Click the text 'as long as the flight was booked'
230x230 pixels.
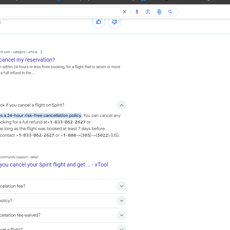31,129
